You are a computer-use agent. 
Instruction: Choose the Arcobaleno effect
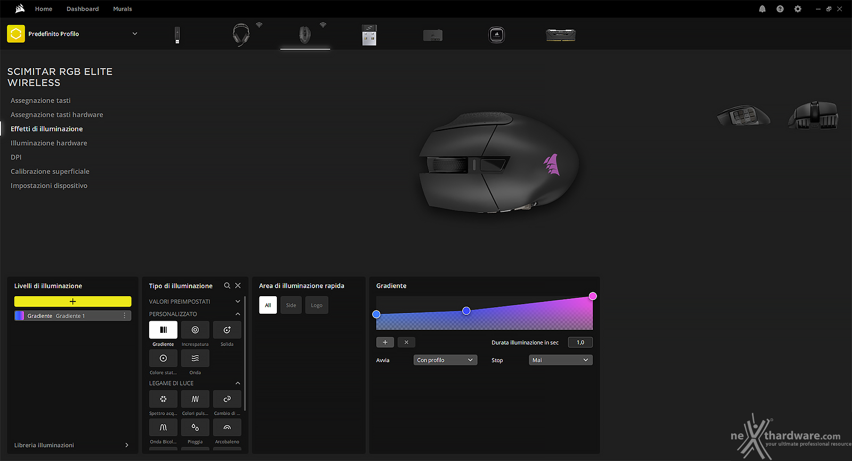click(227, 428)
